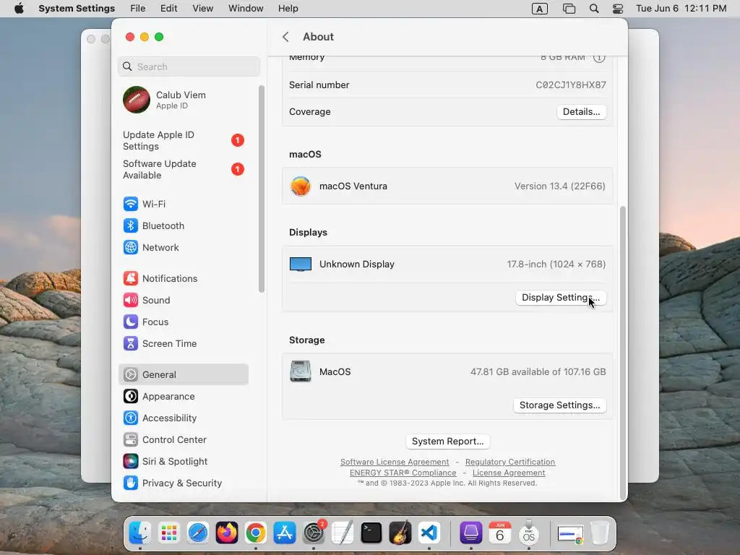Click the Calub Viem profile picture
Screen dimensions: 740x555
137,100
